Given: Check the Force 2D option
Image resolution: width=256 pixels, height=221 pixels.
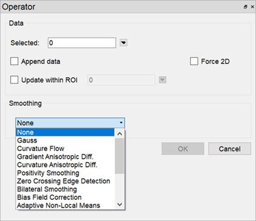Looking at the screenshot, I should click(194, 61).
